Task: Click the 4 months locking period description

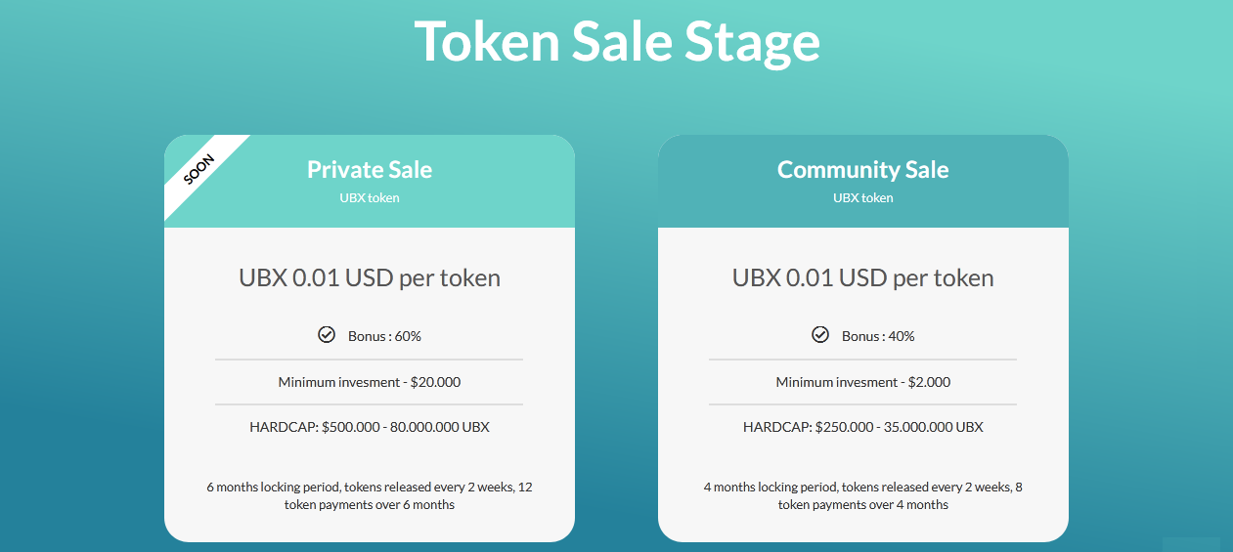Action: point(863,495)
